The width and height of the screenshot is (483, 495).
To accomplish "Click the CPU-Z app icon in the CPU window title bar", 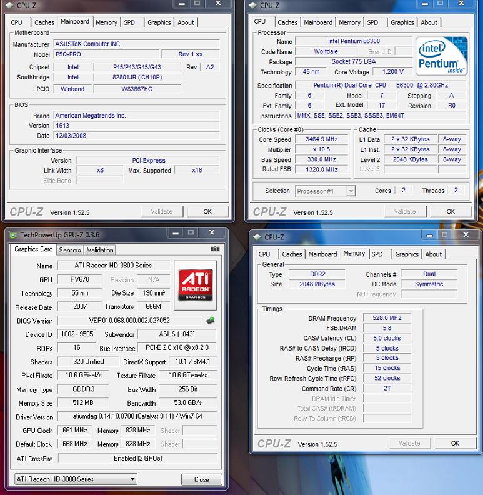I will click(253, 6).
